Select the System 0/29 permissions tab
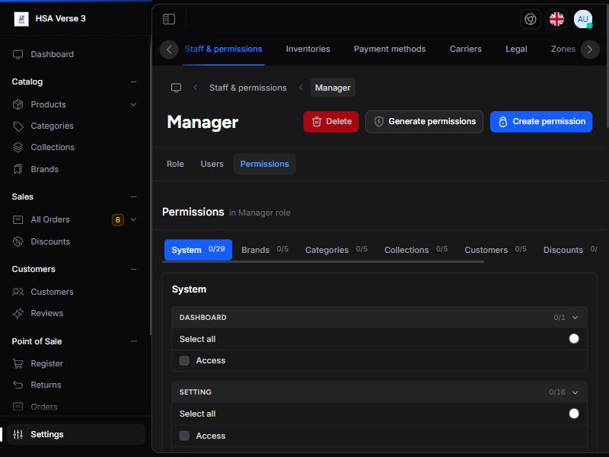 (198, 250)
